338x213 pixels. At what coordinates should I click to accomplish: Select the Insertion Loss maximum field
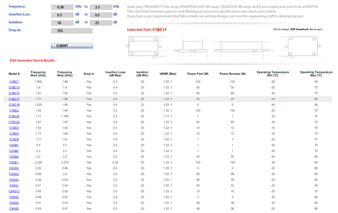101,15
